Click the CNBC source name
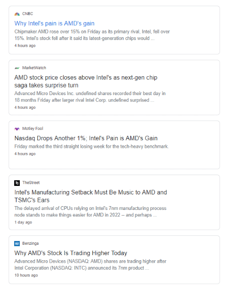This screenshot has height=289, width=232. (x=28, y=14)
